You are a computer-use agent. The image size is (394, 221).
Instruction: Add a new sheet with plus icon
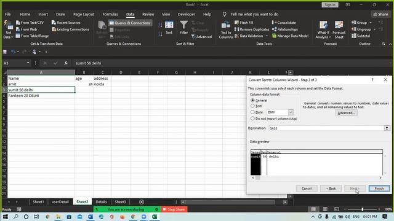click(x=142, y=202)
